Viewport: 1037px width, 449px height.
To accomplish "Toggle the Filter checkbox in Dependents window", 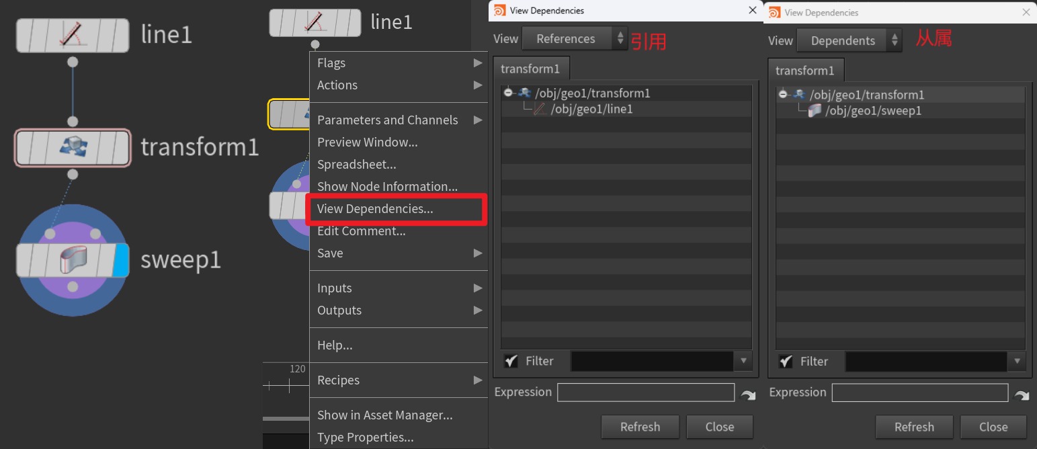I will pos(786,362).
